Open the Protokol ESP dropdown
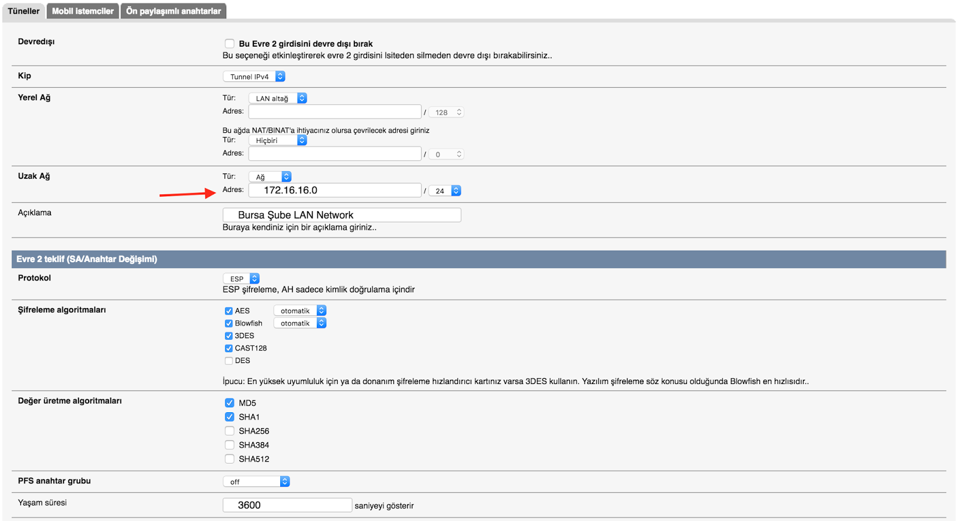This screenshot has height=521, width=958. (x=241, y=279)
